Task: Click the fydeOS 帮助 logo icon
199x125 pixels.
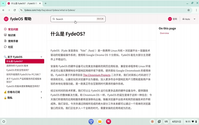Action: click(x=6, y=19)
